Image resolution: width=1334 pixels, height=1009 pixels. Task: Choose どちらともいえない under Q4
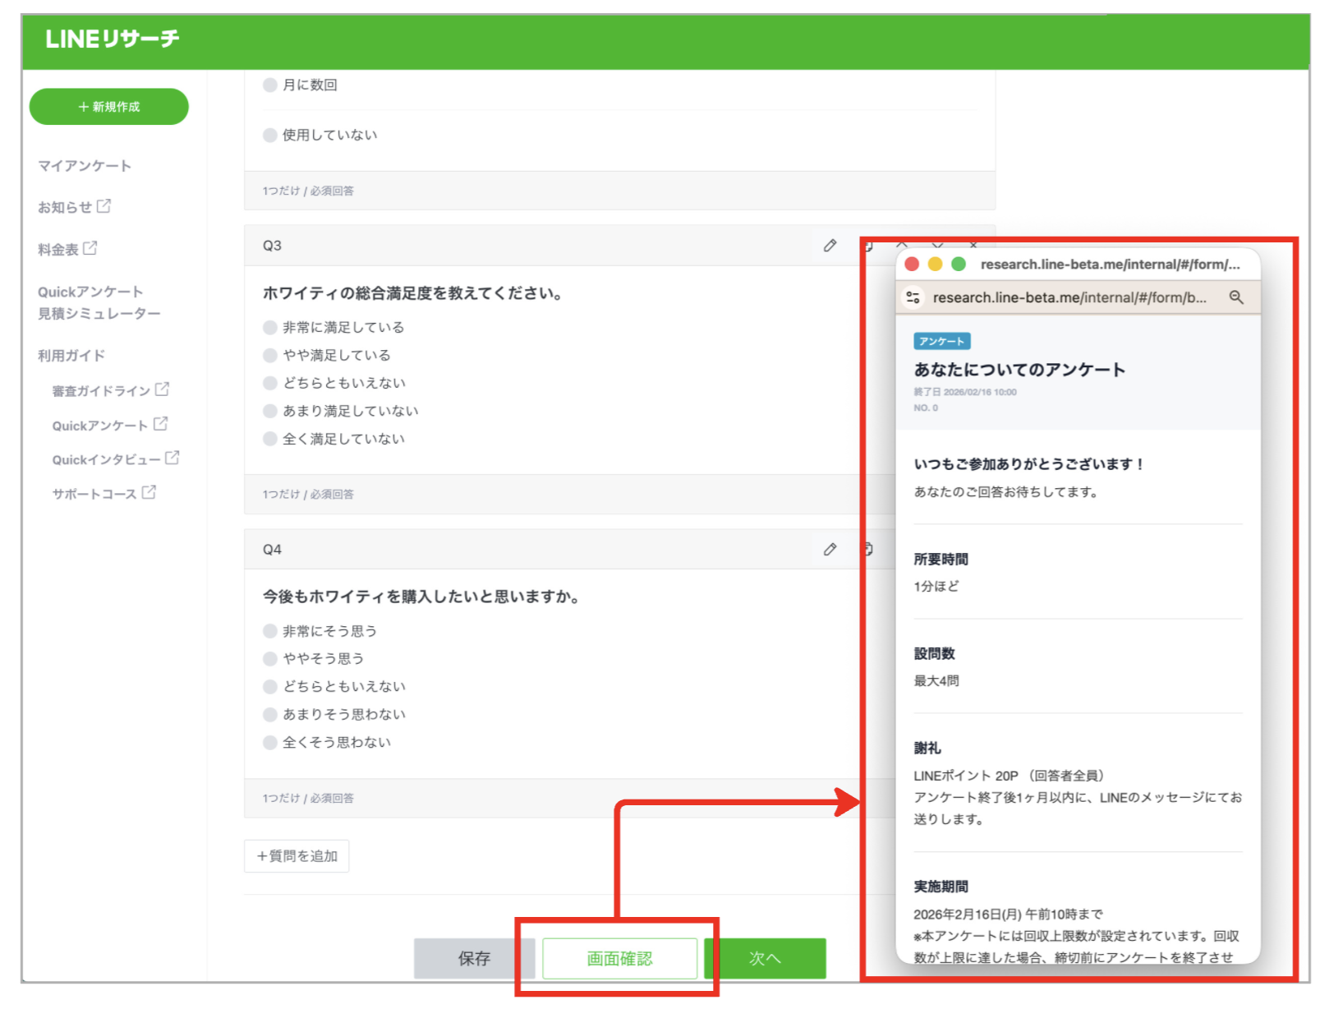coord(269,686)
